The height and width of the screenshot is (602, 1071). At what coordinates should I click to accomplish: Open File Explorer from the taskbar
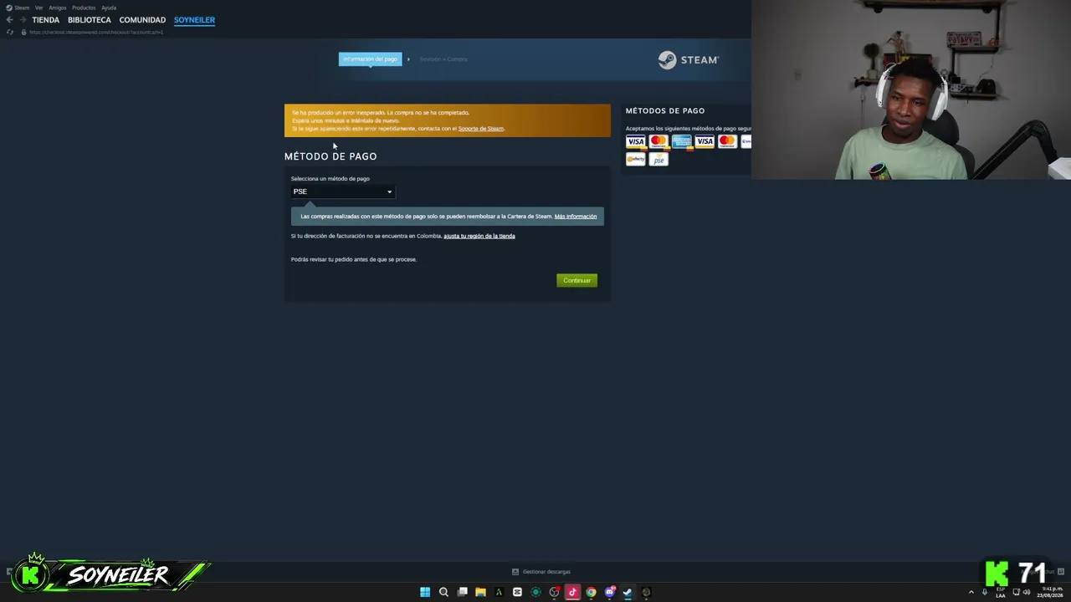(480, 592)
